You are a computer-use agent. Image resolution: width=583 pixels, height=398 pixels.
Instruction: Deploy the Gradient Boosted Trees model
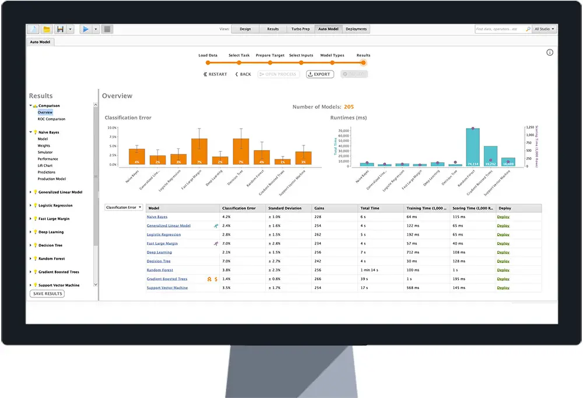503,279
